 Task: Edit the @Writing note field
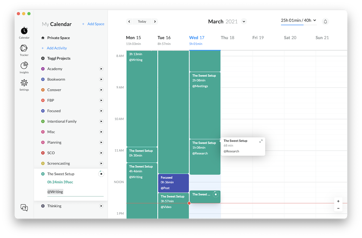75,192
